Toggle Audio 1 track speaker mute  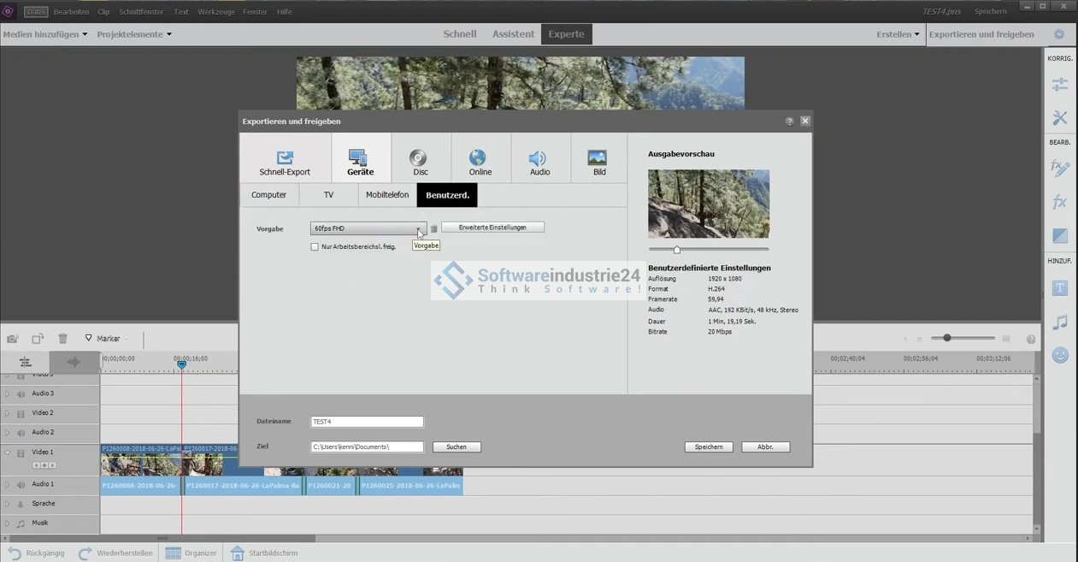[21, 485]
